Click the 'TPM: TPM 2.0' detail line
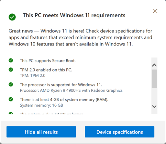Screen dimensions: 166x144 point(33,75)
